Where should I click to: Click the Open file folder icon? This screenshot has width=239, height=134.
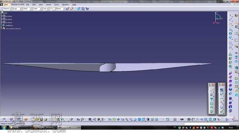coord(37,119)
